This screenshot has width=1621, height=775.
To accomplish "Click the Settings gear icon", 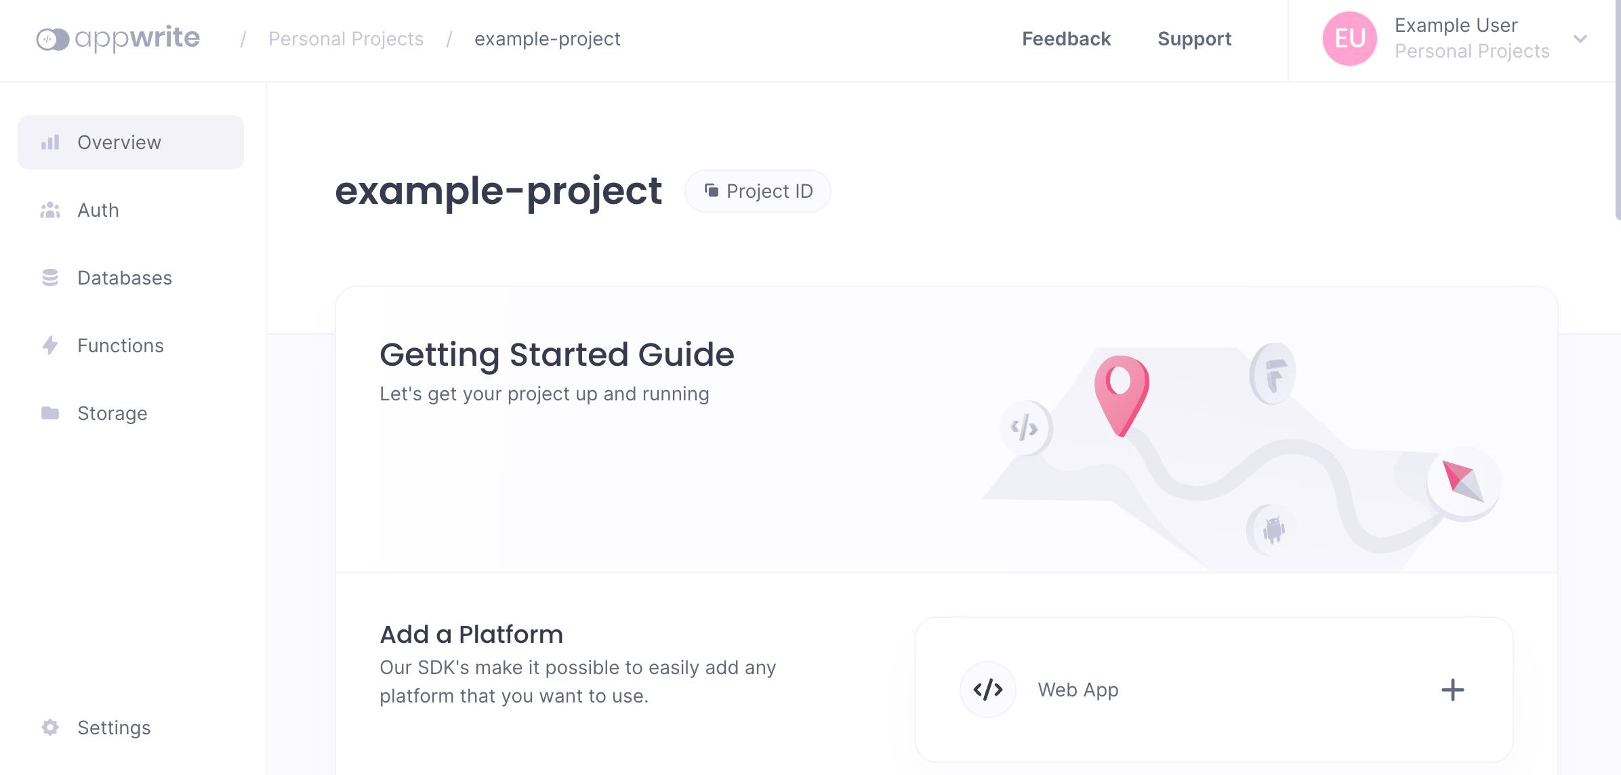I will click(x=50, y=728).
